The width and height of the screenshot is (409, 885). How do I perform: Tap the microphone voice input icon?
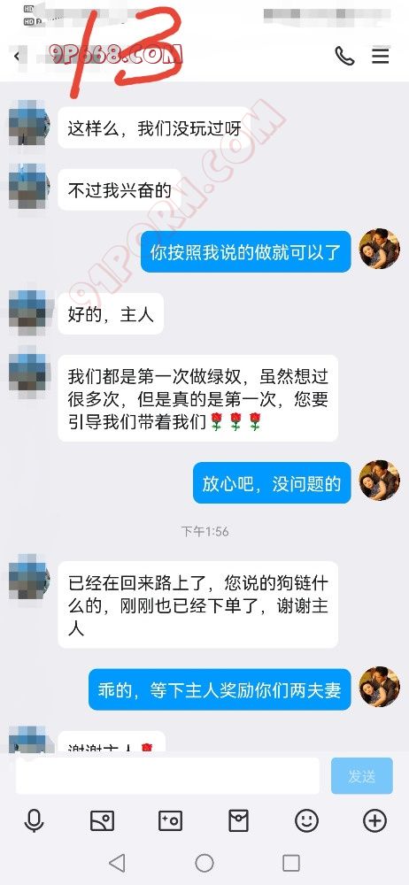click(x=34, y=820)
